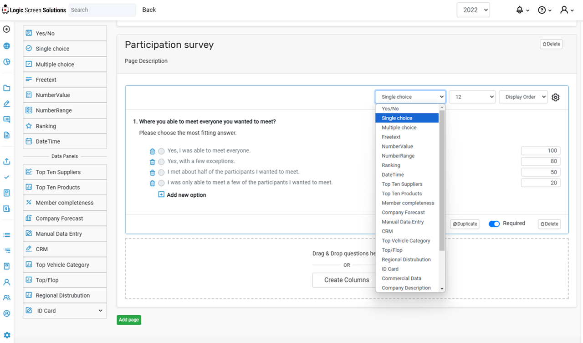Choose Commercial Data in dropdown list
583x343 pixels.
[407, 278]
